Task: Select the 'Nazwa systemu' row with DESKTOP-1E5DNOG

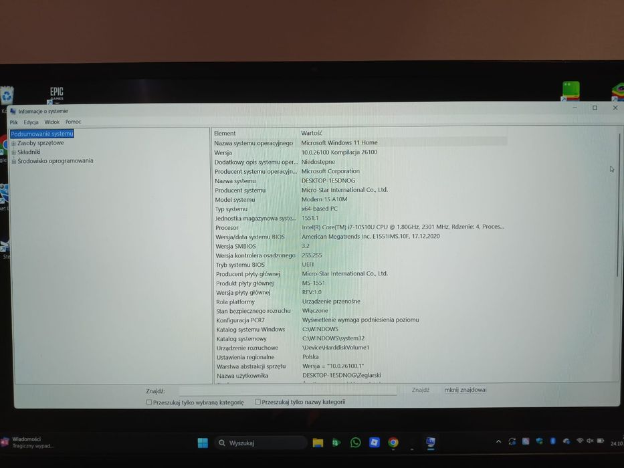Action: [x=360, y=181]
